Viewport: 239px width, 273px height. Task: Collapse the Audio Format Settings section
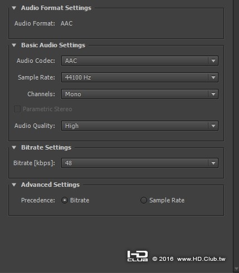[x=14, y=8]
